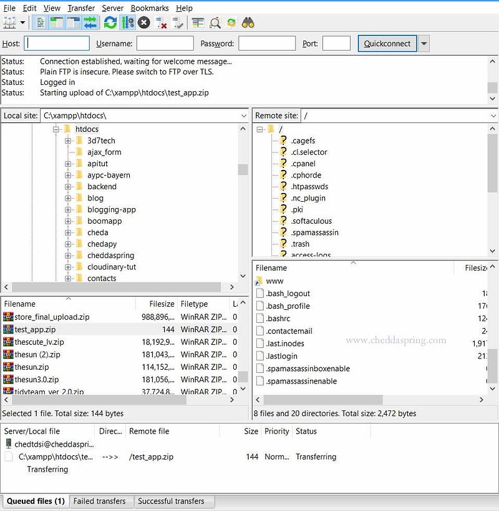Disconnect from the current server
This screenshot has width=499, height=511.
161,23
